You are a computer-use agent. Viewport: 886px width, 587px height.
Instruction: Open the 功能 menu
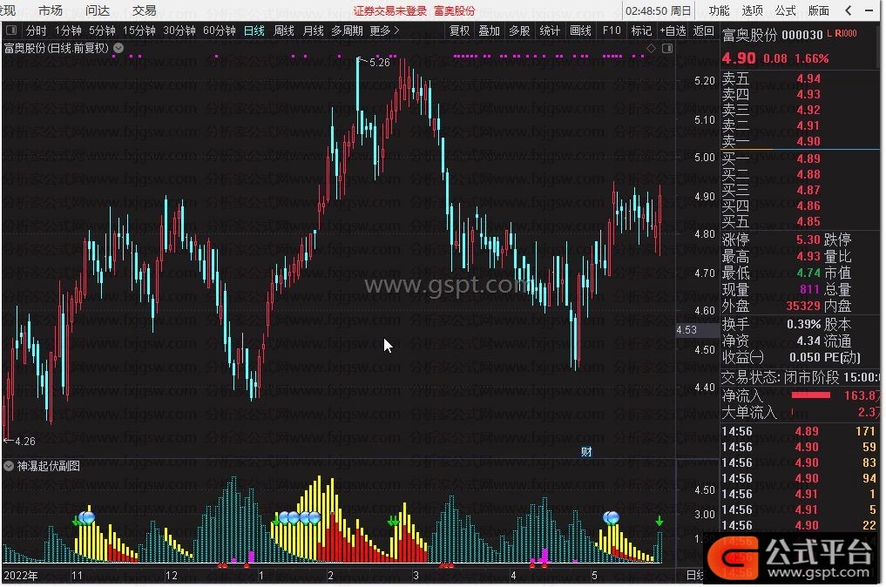coord(720,10)
